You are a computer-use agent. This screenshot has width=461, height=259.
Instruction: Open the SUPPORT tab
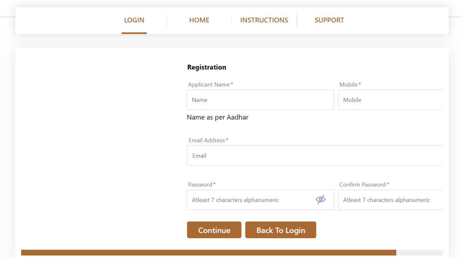click(329, 20)
